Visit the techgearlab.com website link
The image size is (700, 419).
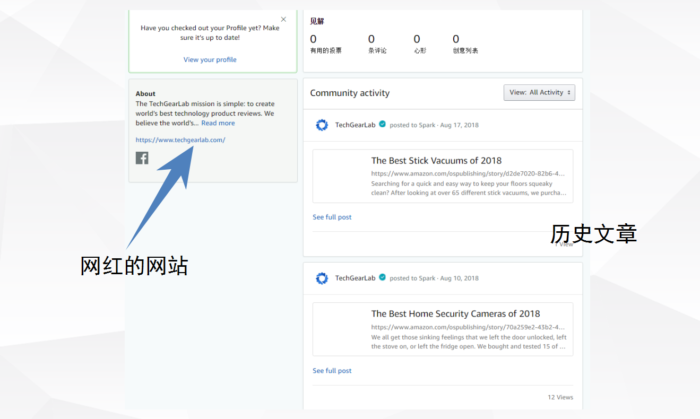point(180,139)
